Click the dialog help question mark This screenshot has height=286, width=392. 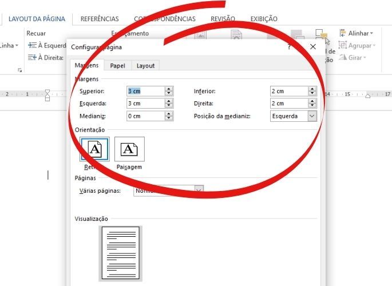[289, 47]
